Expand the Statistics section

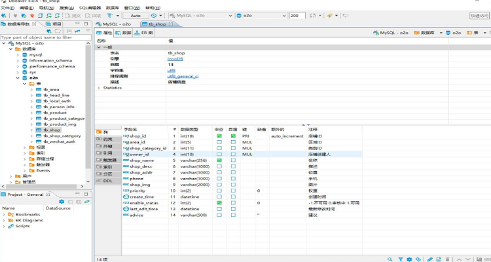tap(99, 87)
